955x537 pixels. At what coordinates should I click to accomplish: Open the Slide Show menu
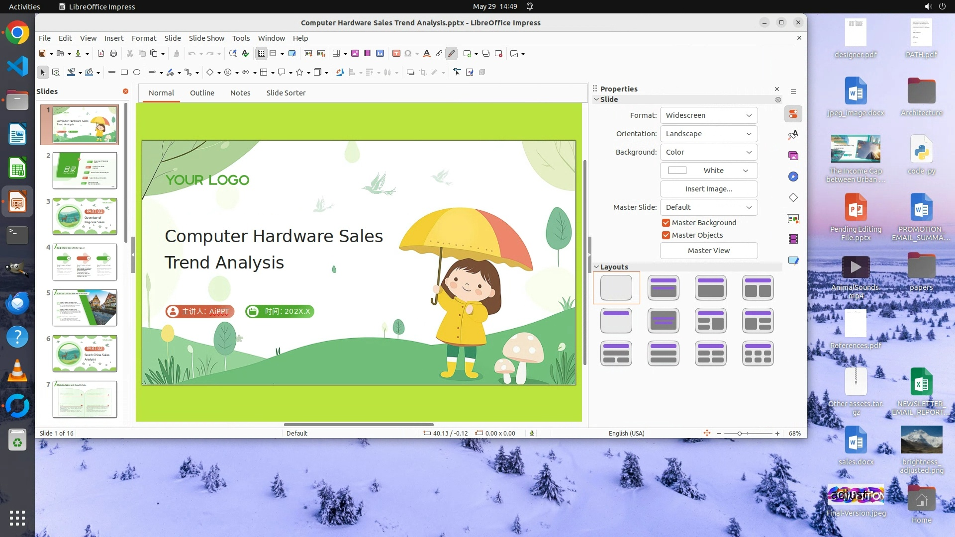[x=206, y=38]
